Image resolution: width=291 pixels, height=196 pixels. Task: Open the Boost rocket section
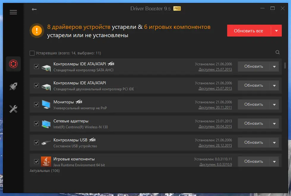coord(13,86)
